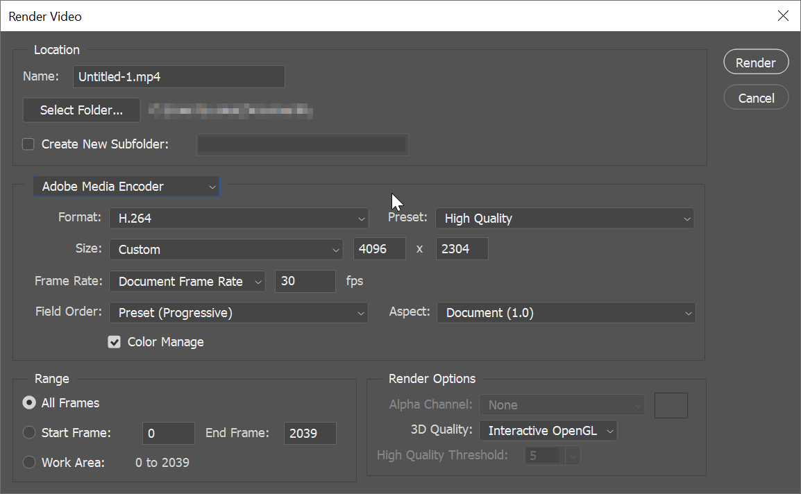This screenshot has width=801, height=494.
Task: Click the End Frame value field
Action: pyautogui.click(x=310, y=433)
